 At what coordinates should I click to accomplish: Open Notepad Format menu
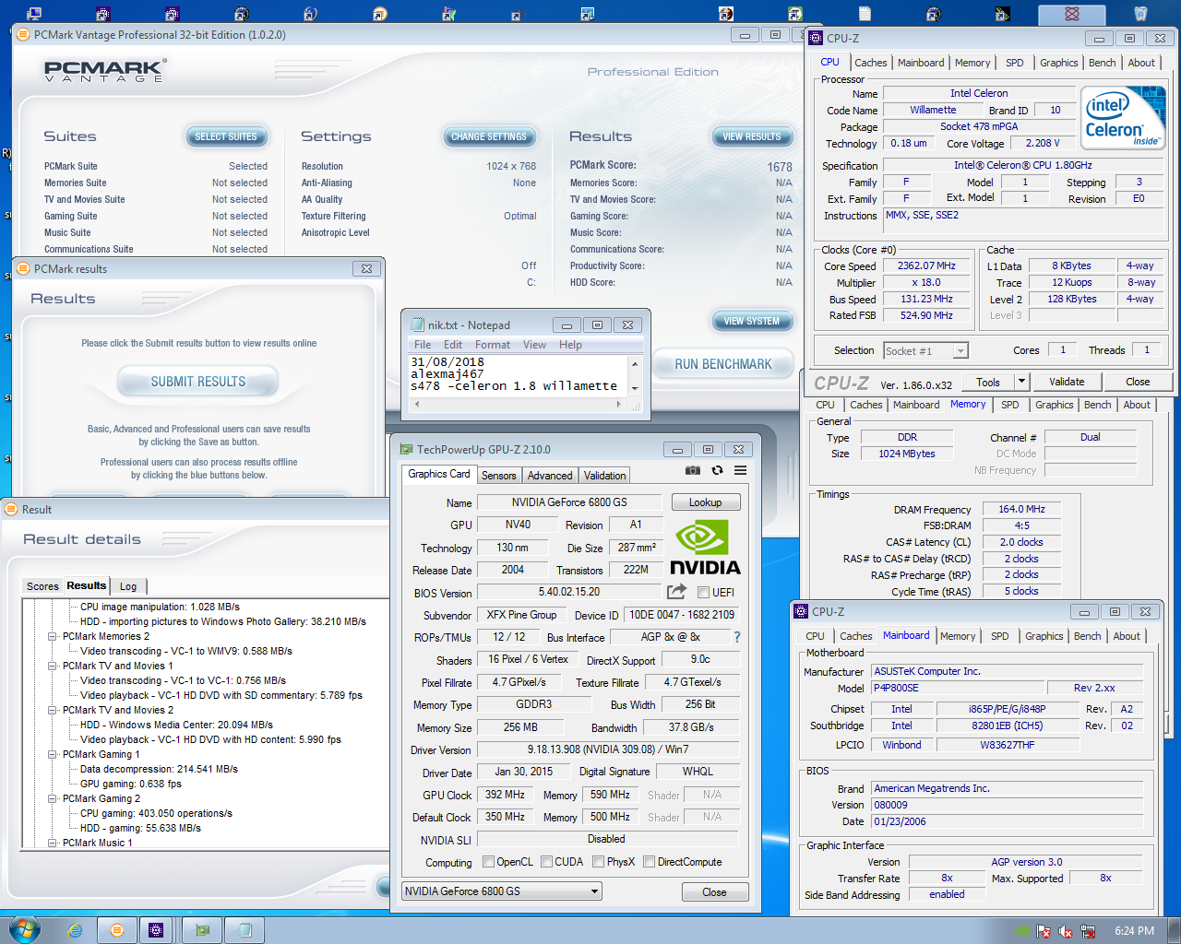pos(493,345)
